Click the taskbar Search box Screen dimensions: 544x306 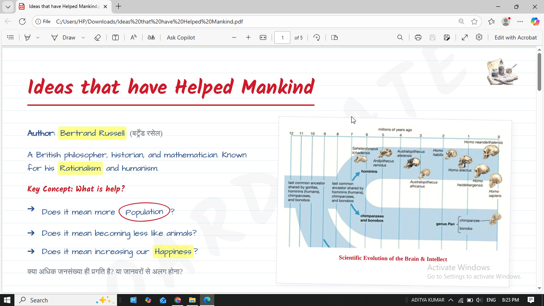(66, 300)
